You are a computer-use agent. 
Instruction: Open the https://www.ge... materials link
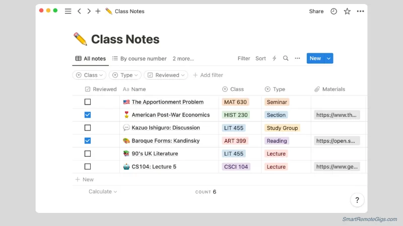[x=337, y=167]
